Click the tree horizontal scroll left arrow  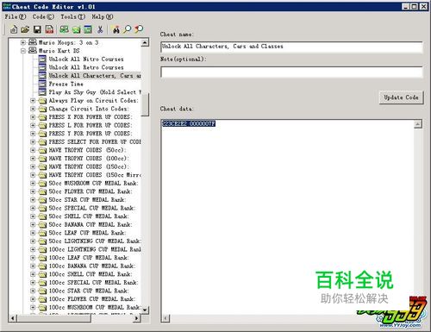point(13,318)
